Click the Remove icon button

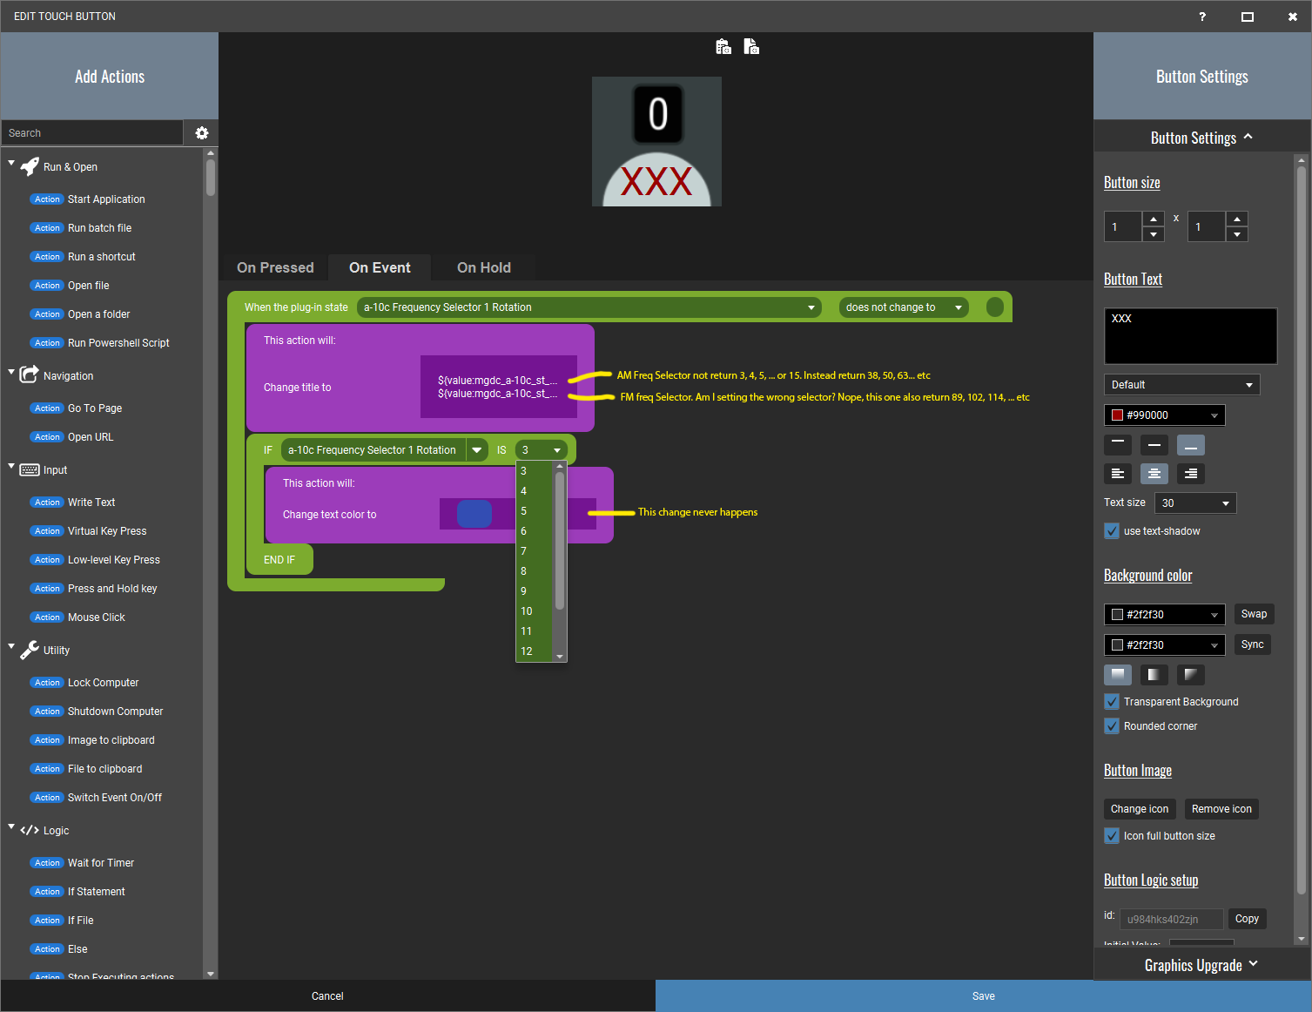(1221, 809)
